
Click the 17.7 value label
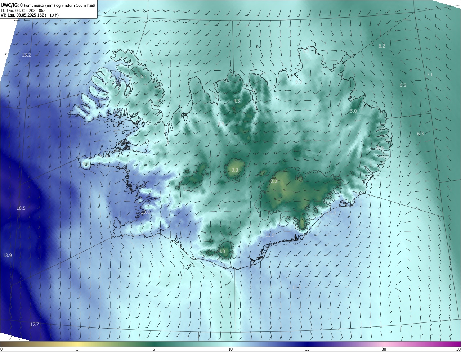pyautogui.click(x=34, y=325)
